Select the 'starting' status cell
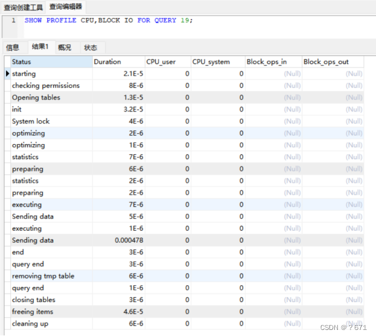Image resolution: width=376 pixels, height=336 pixels. point(24,74)
